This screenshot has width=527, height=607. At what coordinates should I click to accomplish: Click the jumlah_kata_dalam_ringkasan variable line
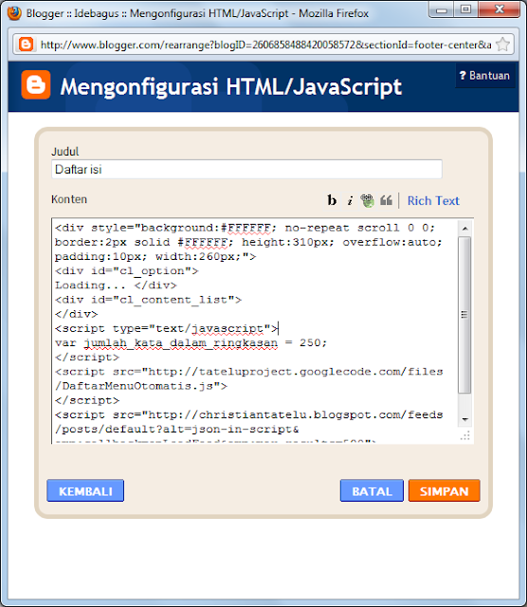click(191, 342)
